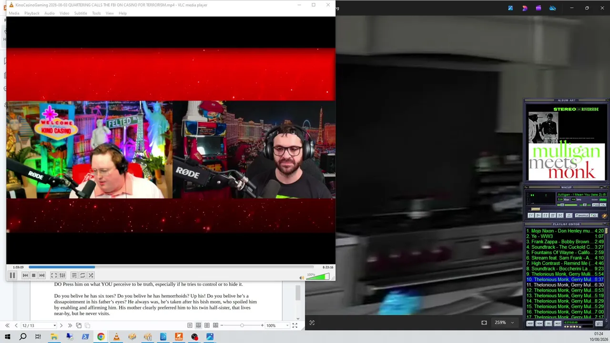This screenshot has height=343, width=610.
Task: Open Windows taskbar search
Action: [23, 337]
